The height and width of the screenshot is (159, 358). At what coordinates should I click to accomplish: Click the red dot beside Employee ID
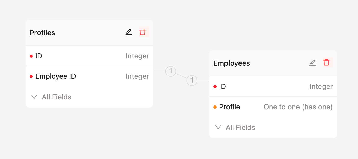[31, 76]
